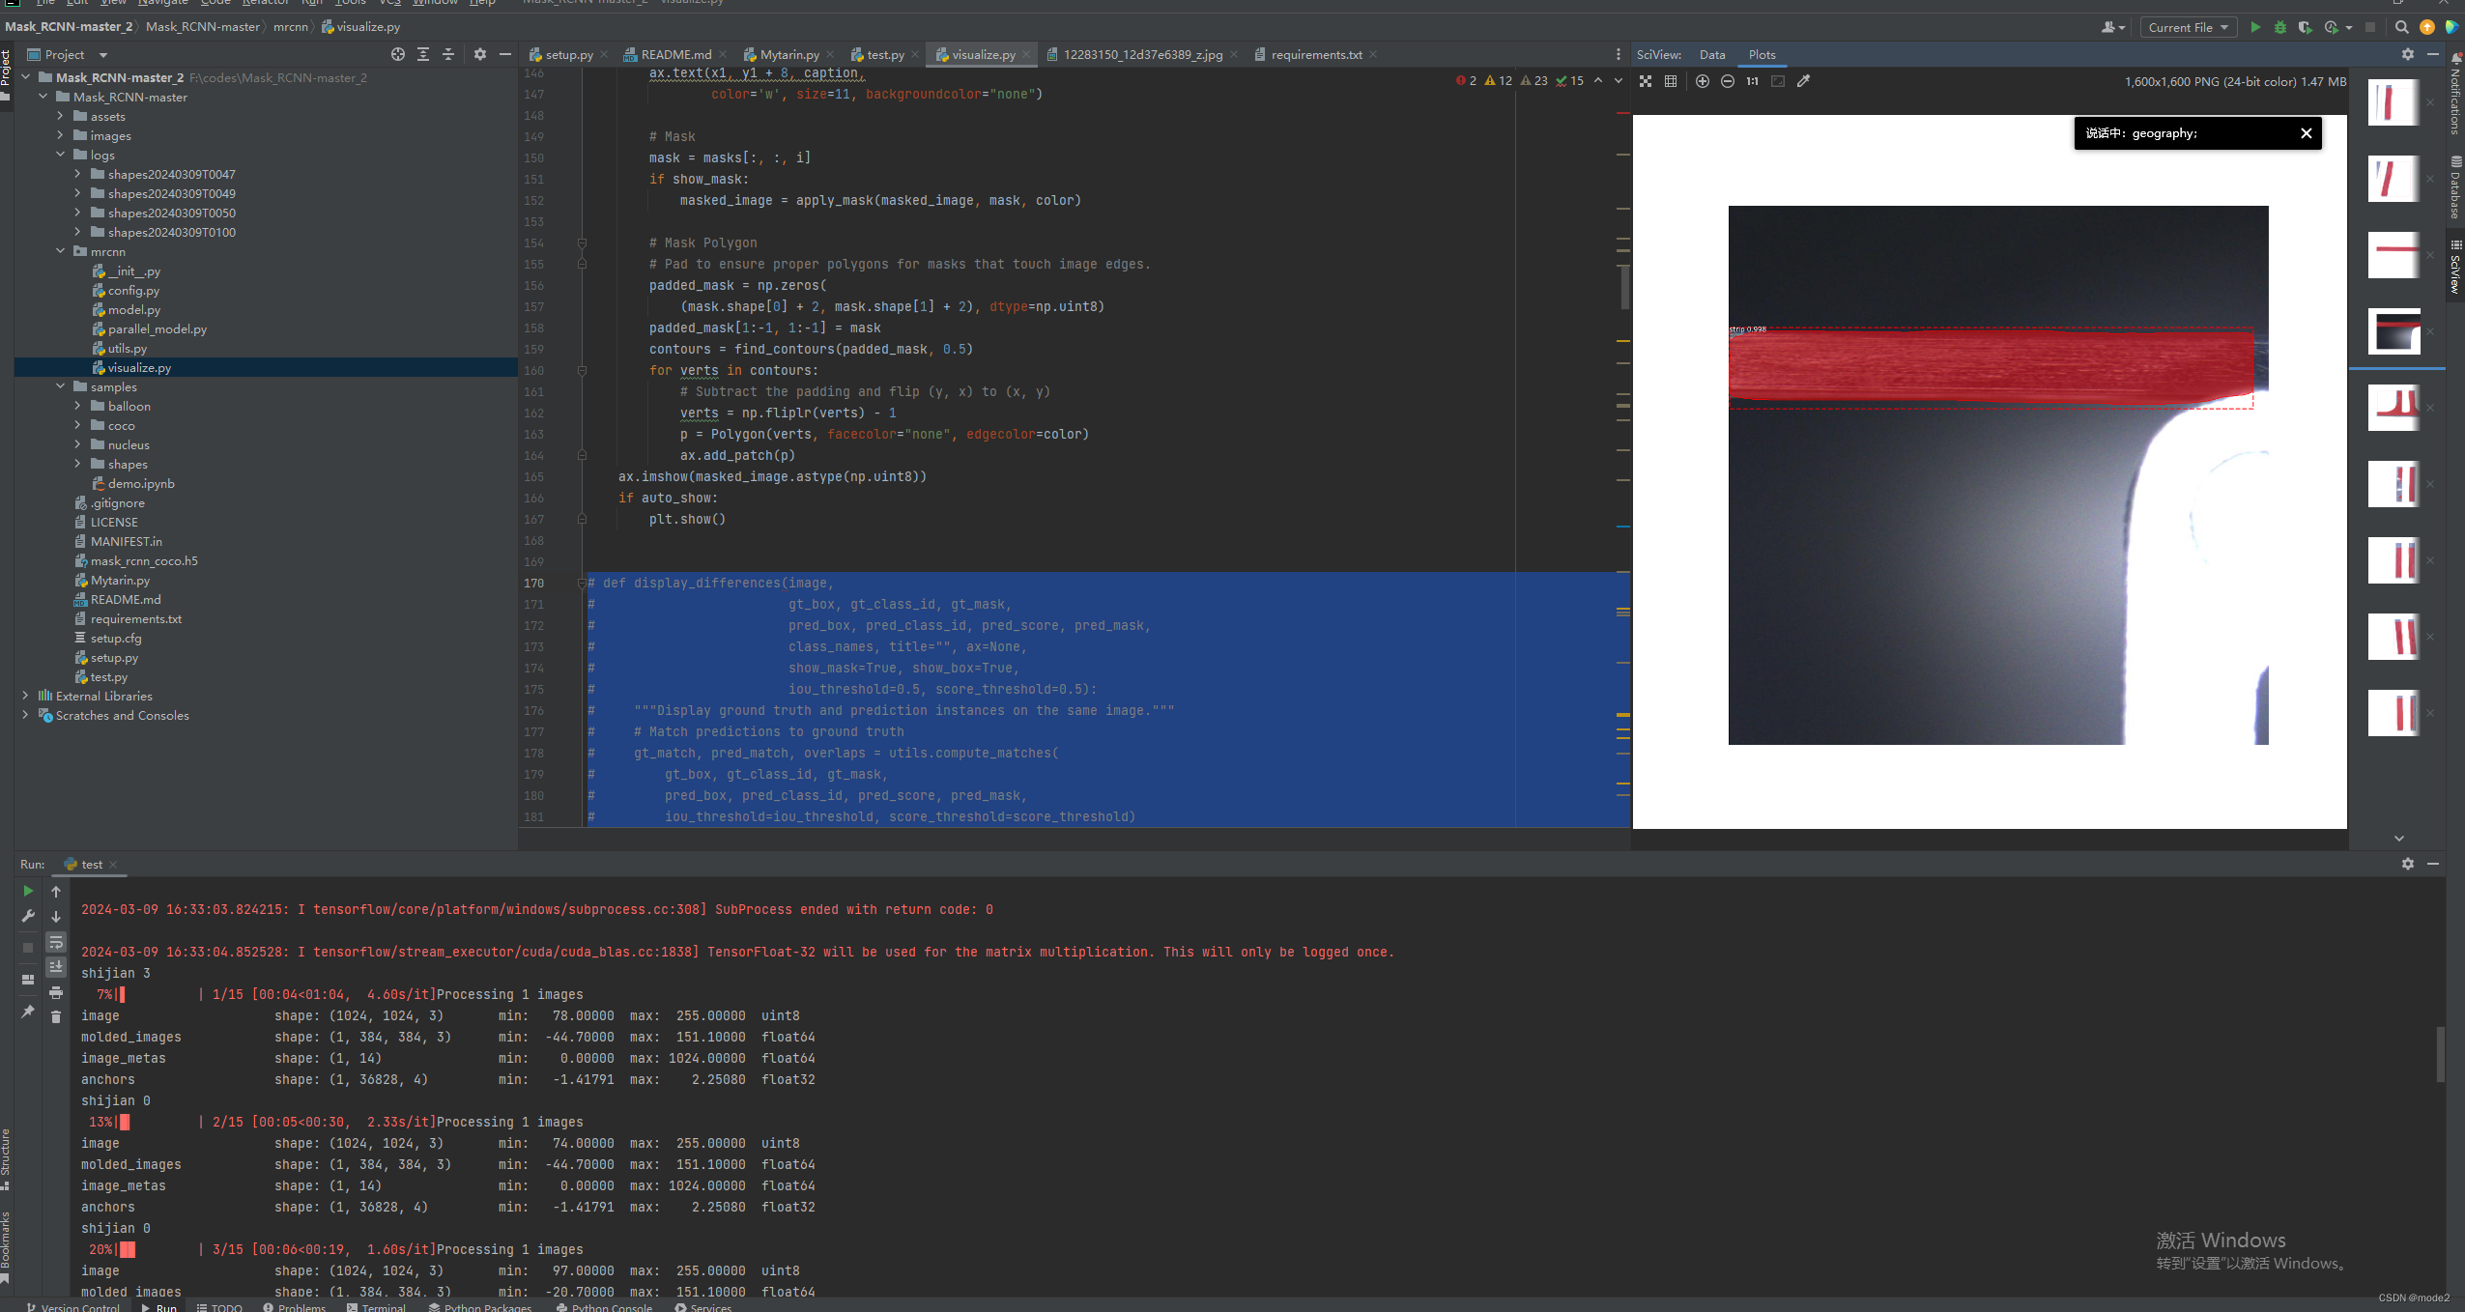The height and width of the screenshot is (1312, 2465).
Task: Zoom in on the SciView plot
Action: tap(1703, 81)
